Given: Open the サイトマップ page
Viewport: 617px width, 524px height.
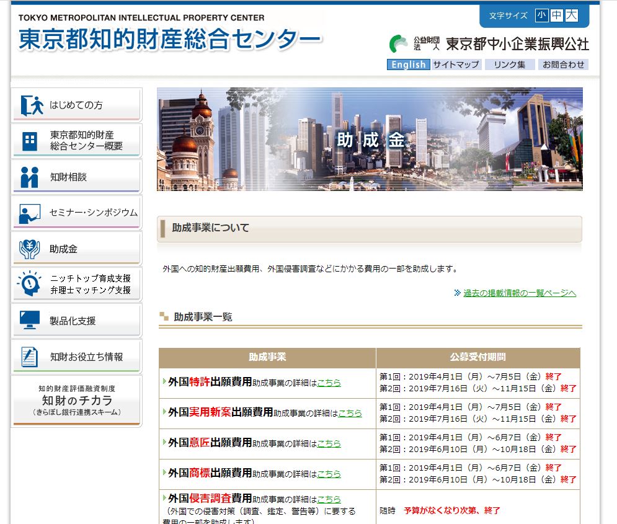Looking at the screenshot, I should pyautogui.click(x=456, y=64).
